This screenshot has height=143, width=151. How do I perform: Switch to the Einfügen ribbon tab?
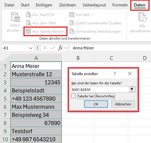click(44, 5)
